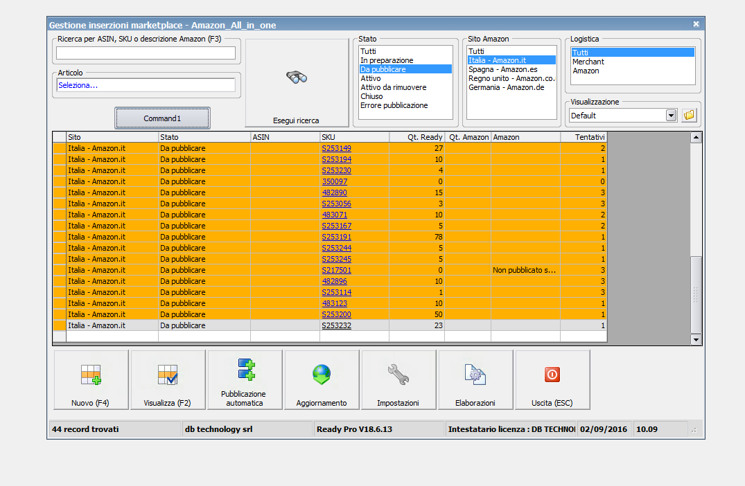
Task: Select 'In preparazione' in Stato list
Action: coord(387,61)
